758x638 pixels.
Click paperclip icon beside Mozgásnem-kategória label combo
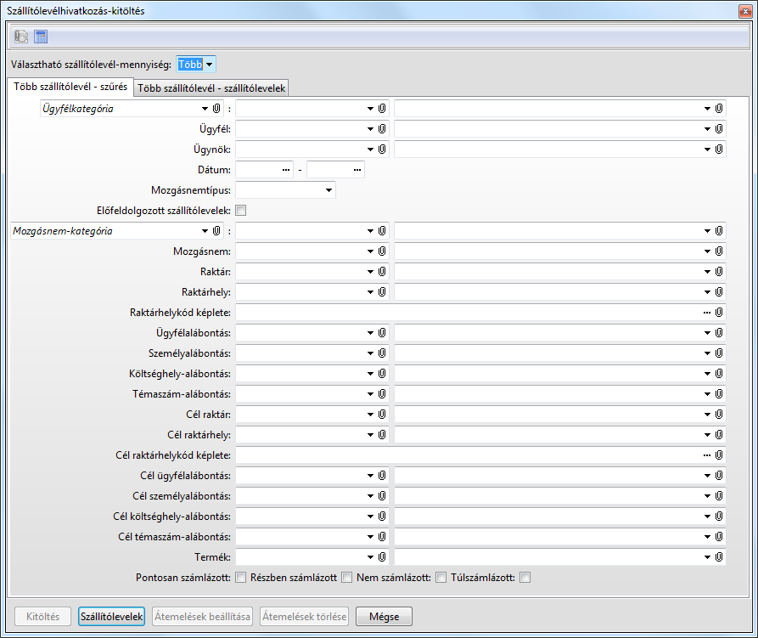click(x=216, y=231)
